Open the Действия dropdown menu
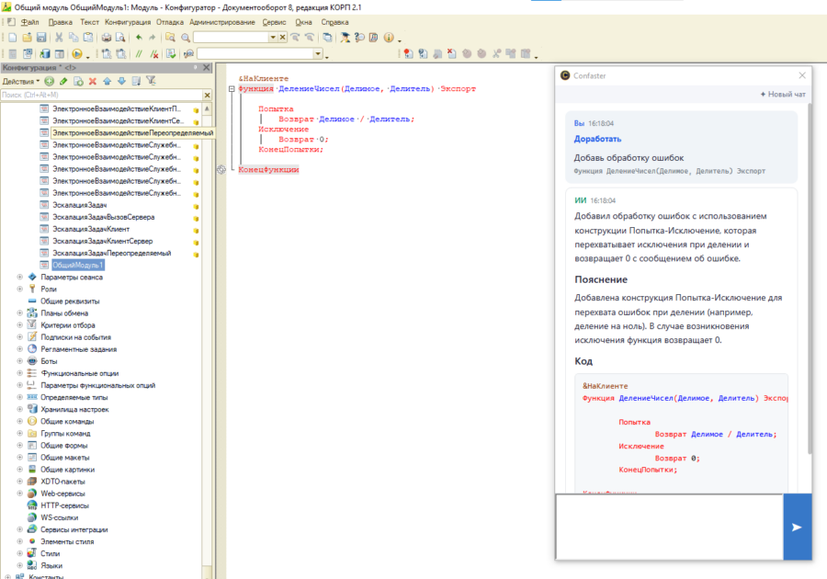Viewport: 827px width, 579px height. pos(21,81)
